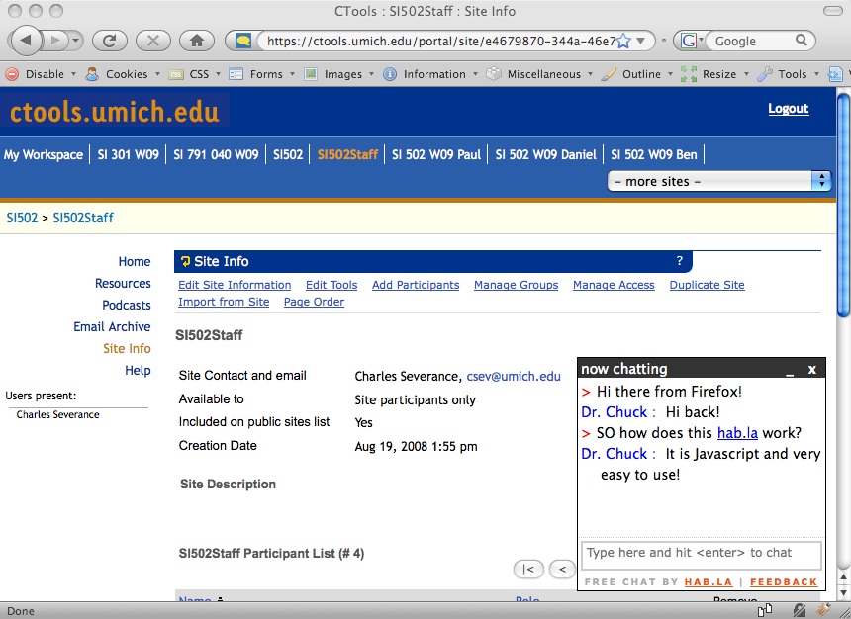
Task: Click the SI502 breadcrumb link
Action: point(22,219)
